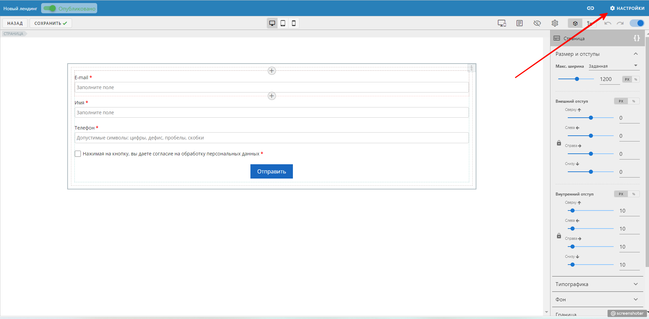Click the Отправить button
The width and height of the screenshot is (649, 319).
click(x=271, y=171)
